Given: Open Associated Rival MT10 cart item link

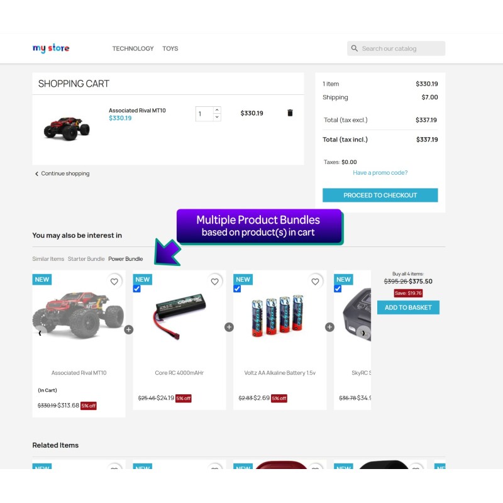Looking at the screenshot, I should coord(137,111).
